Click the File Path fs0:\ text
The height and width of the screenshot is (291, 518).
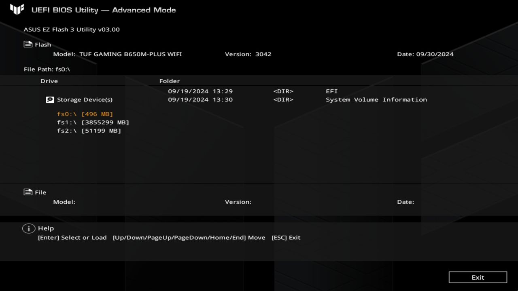coord(47,69)
